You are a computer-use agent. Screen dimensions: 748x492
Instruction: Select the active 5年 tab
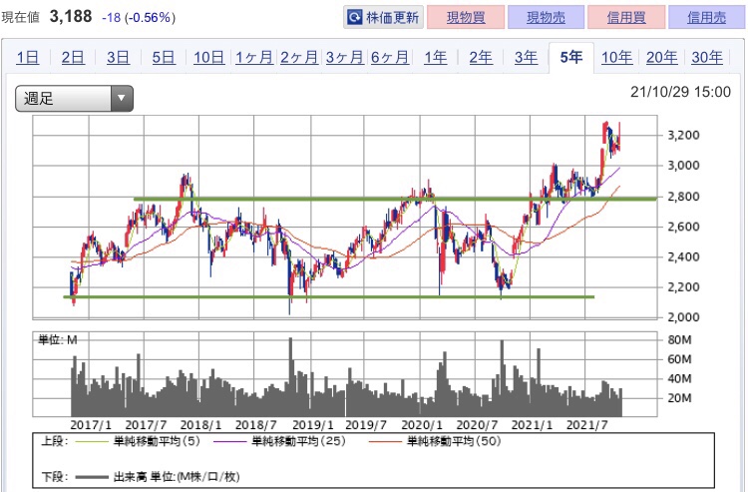click(x=571, y=57)
